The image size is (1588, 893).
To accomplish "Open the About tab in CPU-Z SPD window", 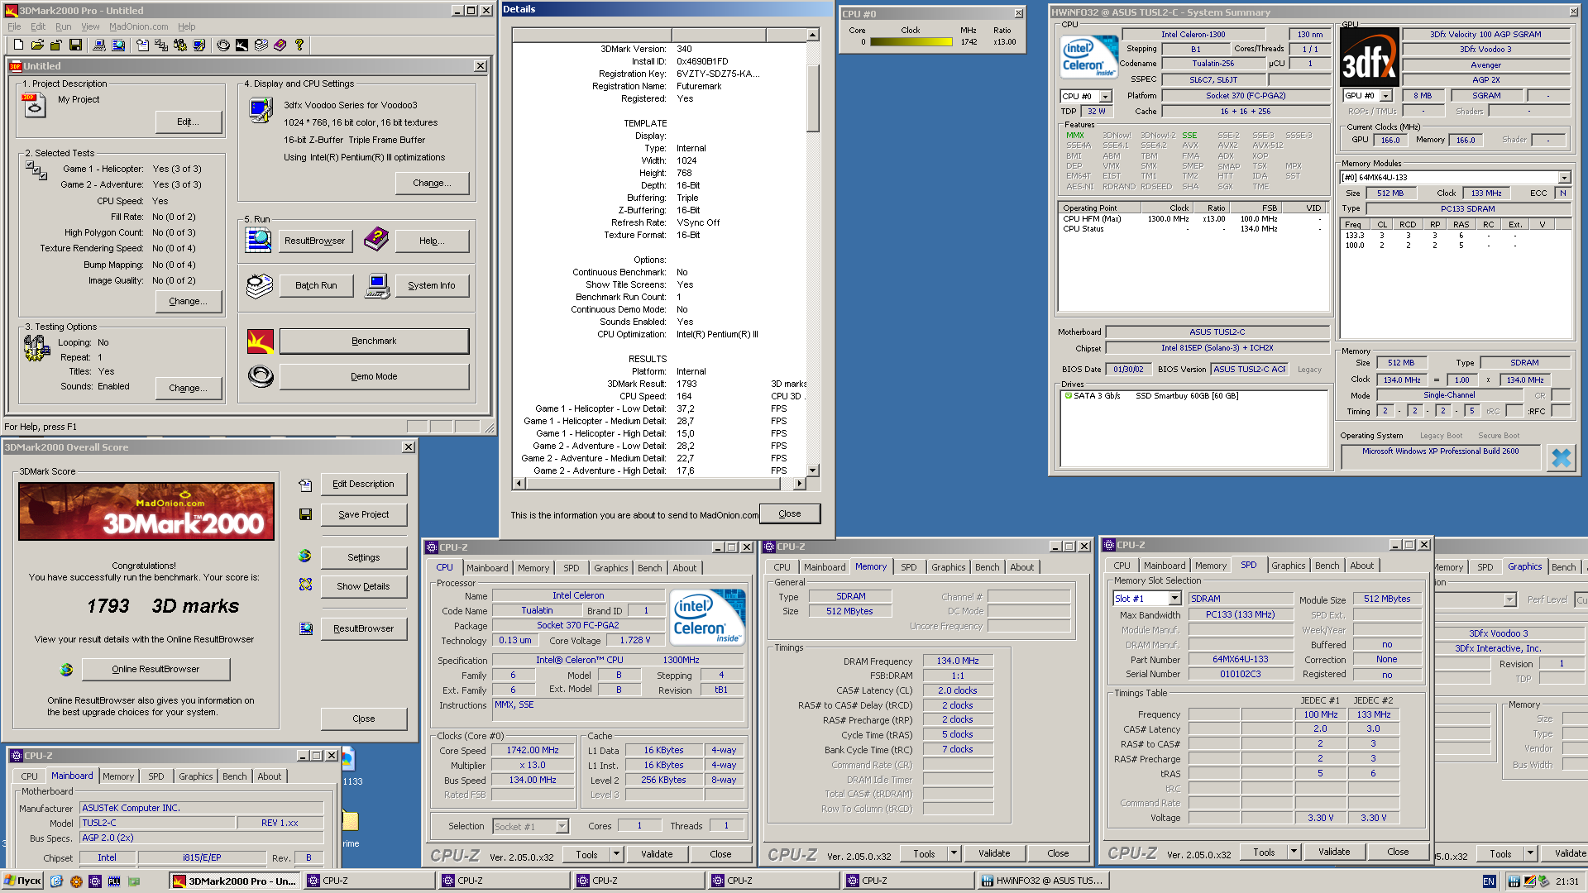I will tap(1361, 566).
